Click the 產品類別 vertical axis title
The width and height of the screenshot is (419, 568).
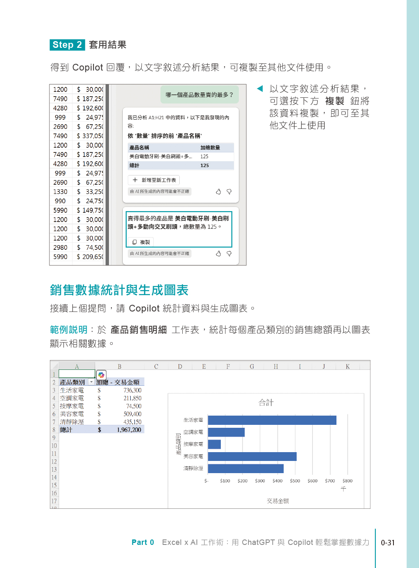(x=178, y=444)
